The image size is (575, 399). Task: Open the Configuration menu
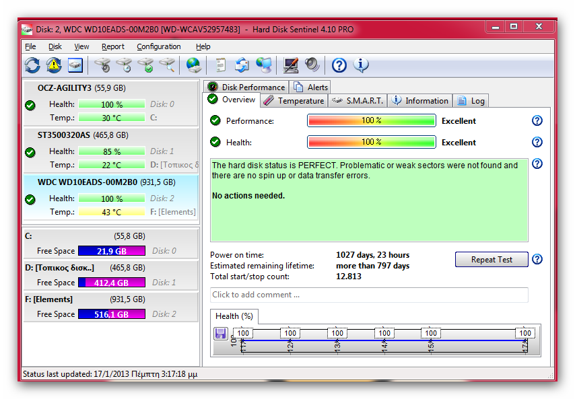tap(159, 46)
